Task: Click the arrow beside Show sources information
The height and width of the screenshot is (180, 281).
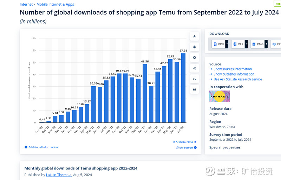Action: coord(211,69)
